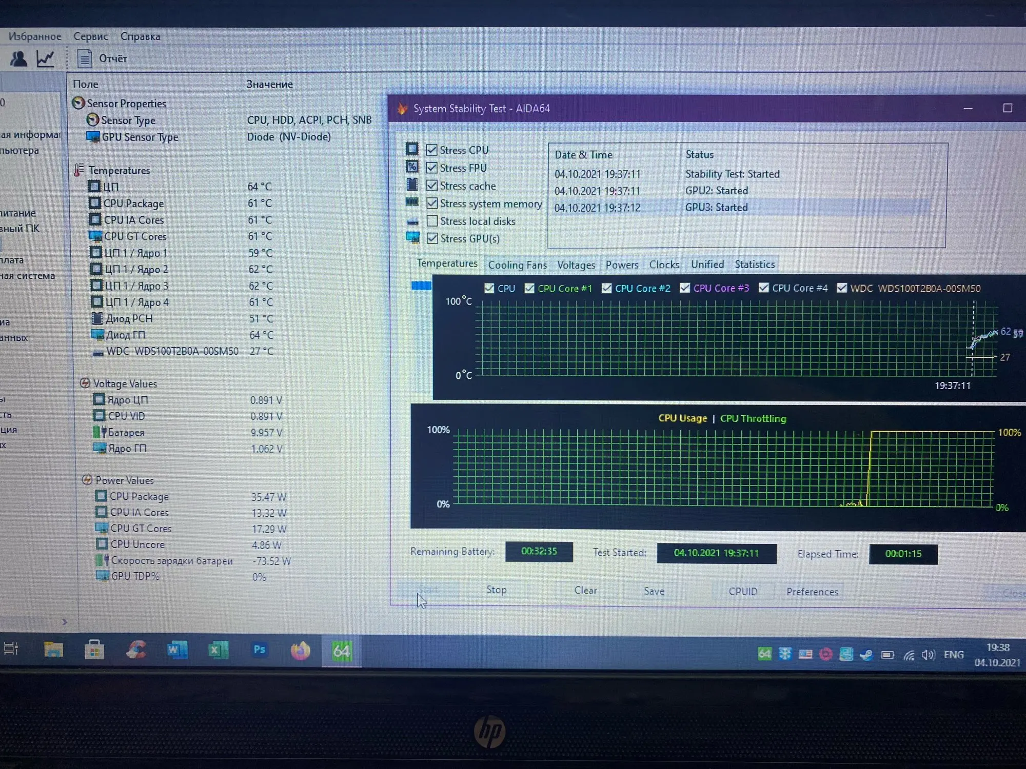Select the CPU Package temperature row
The height and width of the screenshot is (769, 1026).
pyautogui.click(x=133, y=204)
